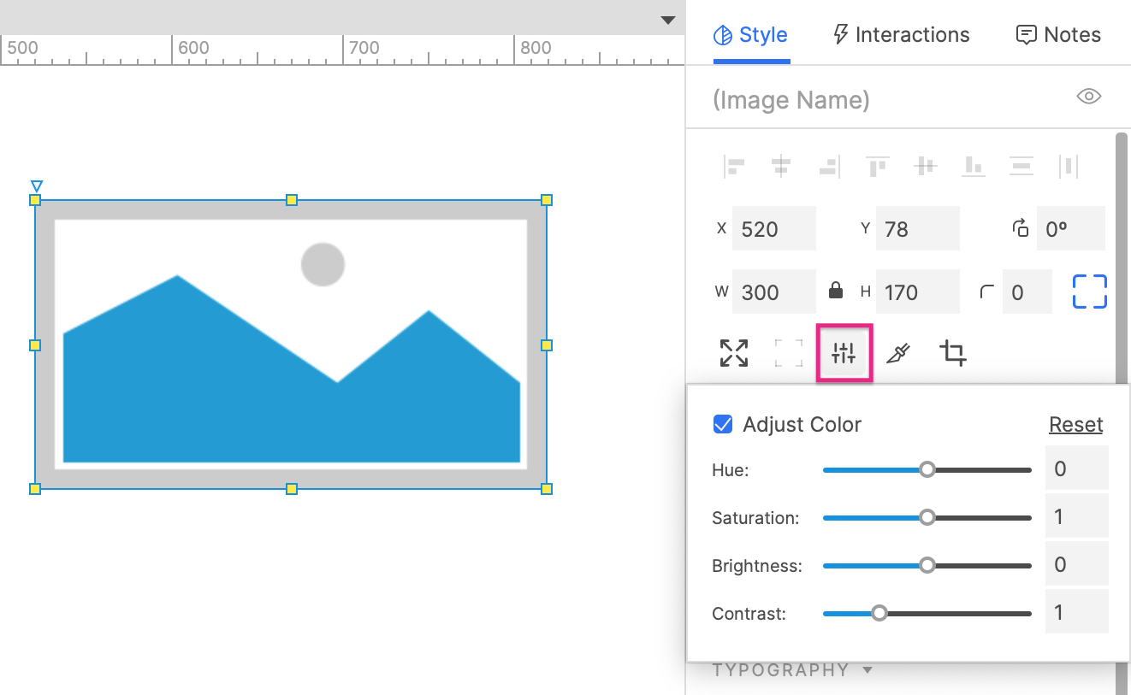Image resolution: width=1131 pixels, height=695 pixels.
Task: Click the fit-to-size resize icon
Action: point(733,352)
